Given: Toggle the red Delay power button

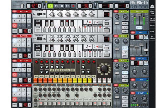Looking at the screenshot, I should coord(133,59).
